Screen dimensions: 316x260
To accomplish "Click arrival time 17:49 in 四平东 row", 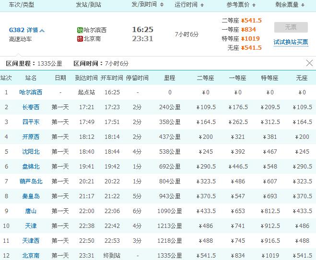I will point(87,122).
